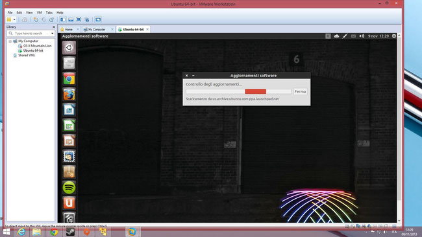Image resolution: width=422 pixels, height=237 pixels.
Task: Launch Spotify from the Ubuntu launcher
Action: pyautogui.click(x=69, y=187)
